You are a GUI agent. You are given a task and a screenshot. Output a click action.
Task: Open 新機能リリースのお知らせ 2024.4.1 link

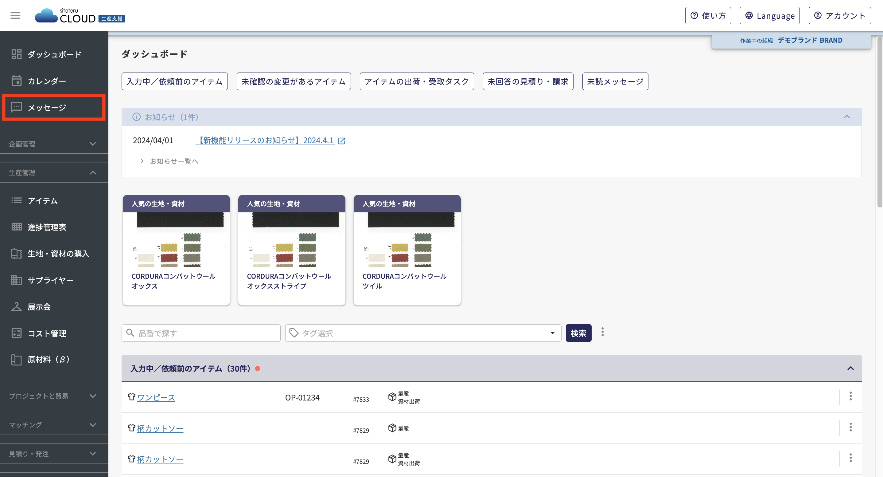point(265,140)
